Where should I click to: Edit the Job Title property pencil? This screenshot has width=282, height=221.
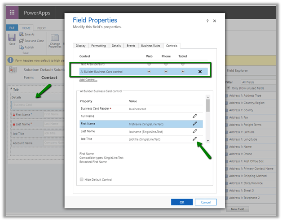[194, 139]
